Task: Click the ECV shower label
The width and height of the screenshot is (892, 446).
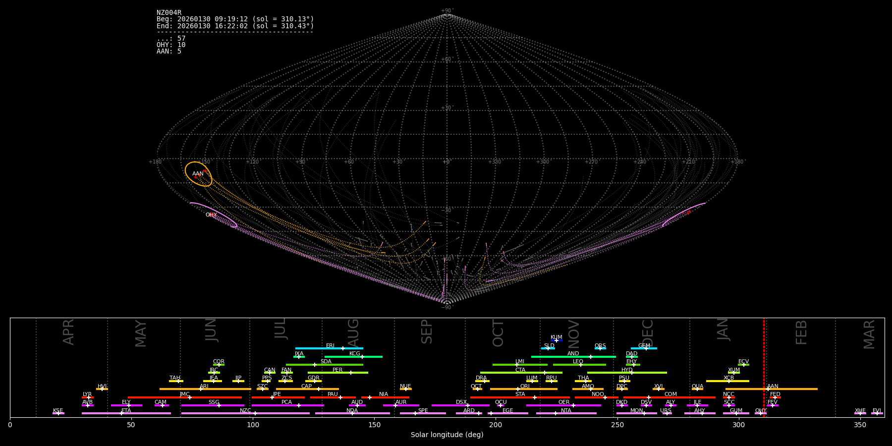Action: click(x=743, y=362)
